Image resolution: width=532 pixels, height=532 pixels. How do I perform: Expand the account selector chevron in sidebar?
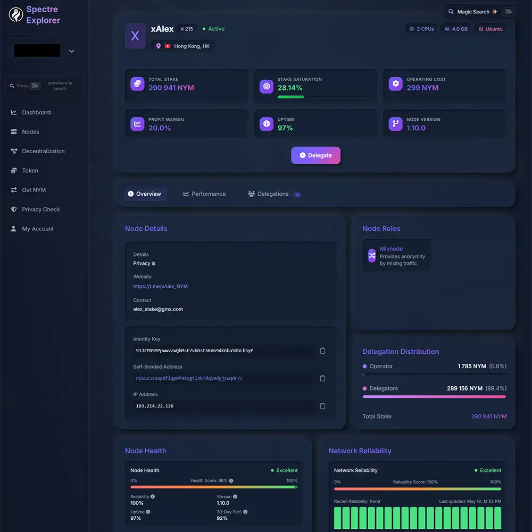tap(72, 51)
